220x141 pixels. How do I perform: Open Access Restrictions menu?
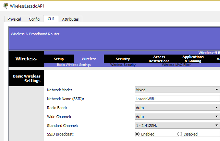[x=159, y=59]
